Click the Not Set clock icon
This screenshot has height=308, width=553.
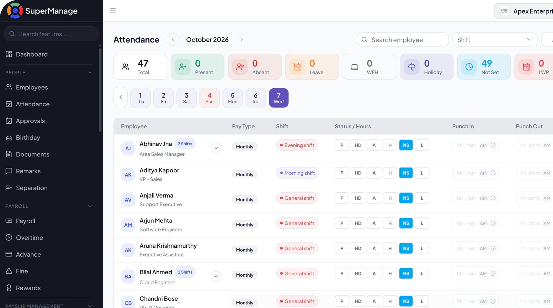point(469,67)
